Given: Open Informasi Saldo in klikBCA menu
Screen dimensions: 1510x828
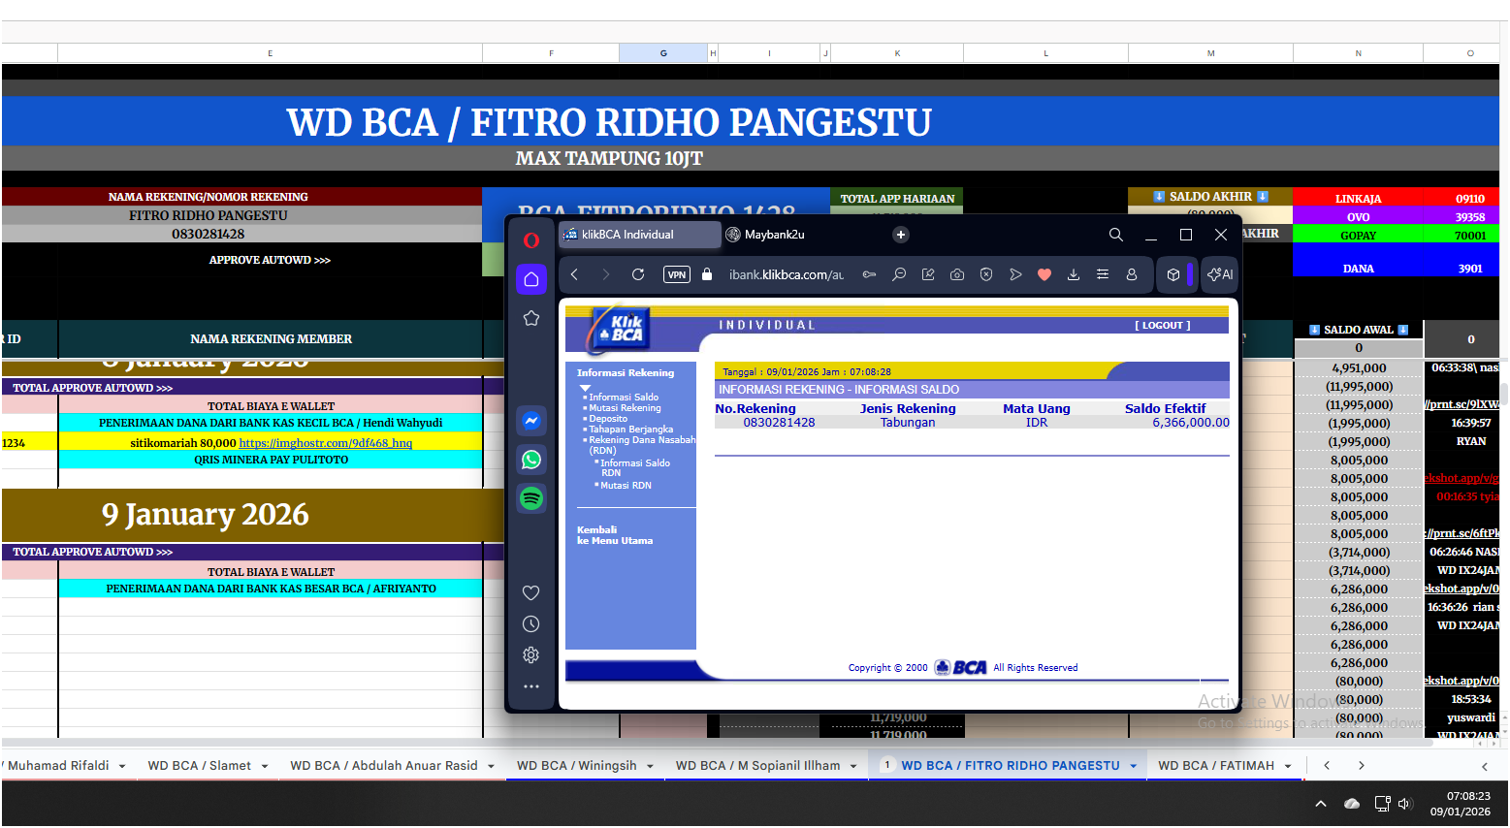Looking at the screenshot, I should 624,398.
